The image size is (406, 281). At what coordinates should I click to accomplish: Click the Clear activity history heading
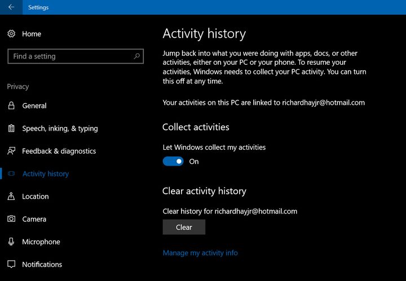coord(204,191)
